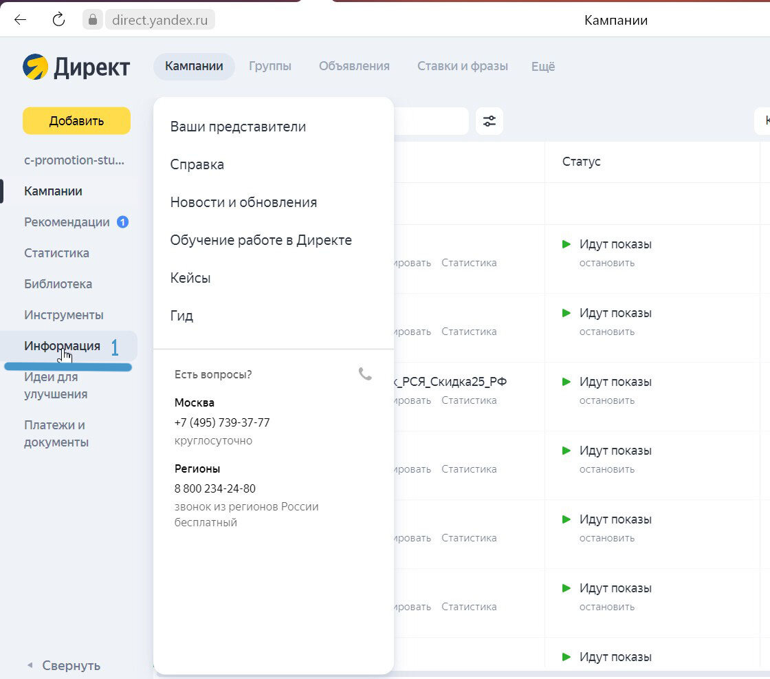Viewport: 770px width, 679px height.
Task: Open Кейсы in the popup menu
Action: [x=190, y=278]
